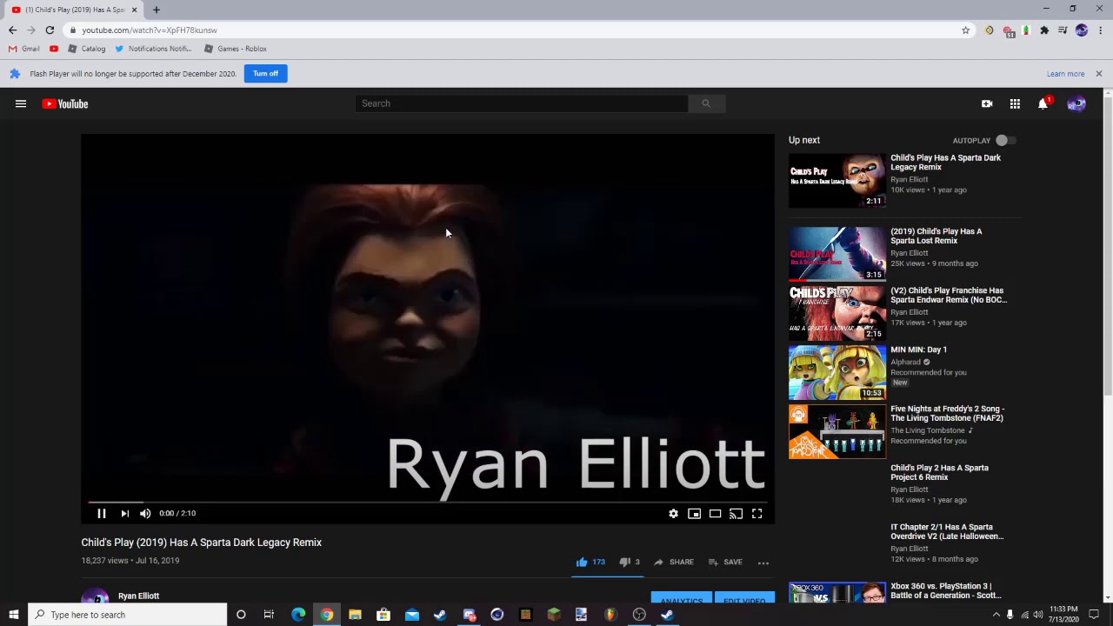Open Five Nights at Freddy's 2 Song

point(947,414)
